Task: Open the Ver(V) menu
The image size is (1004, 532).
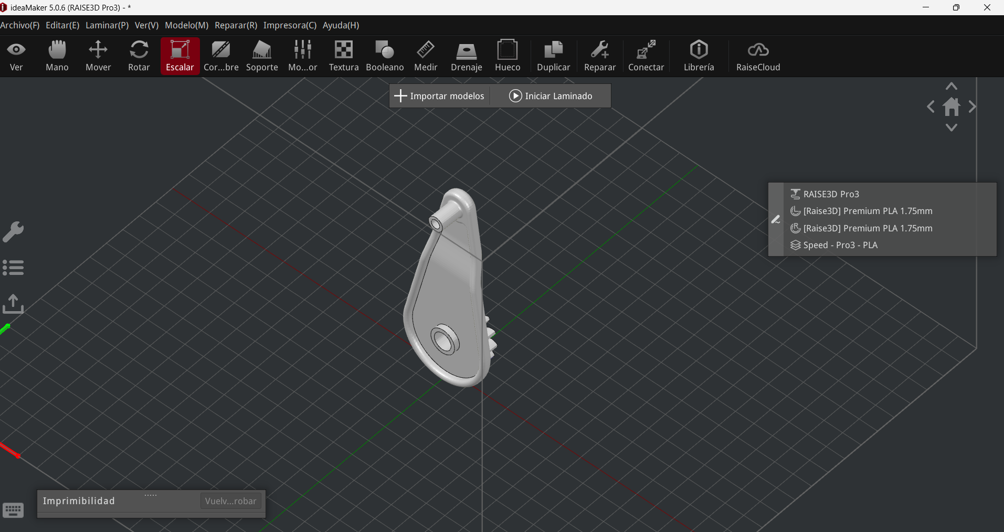Action: (x=146, y=25)
